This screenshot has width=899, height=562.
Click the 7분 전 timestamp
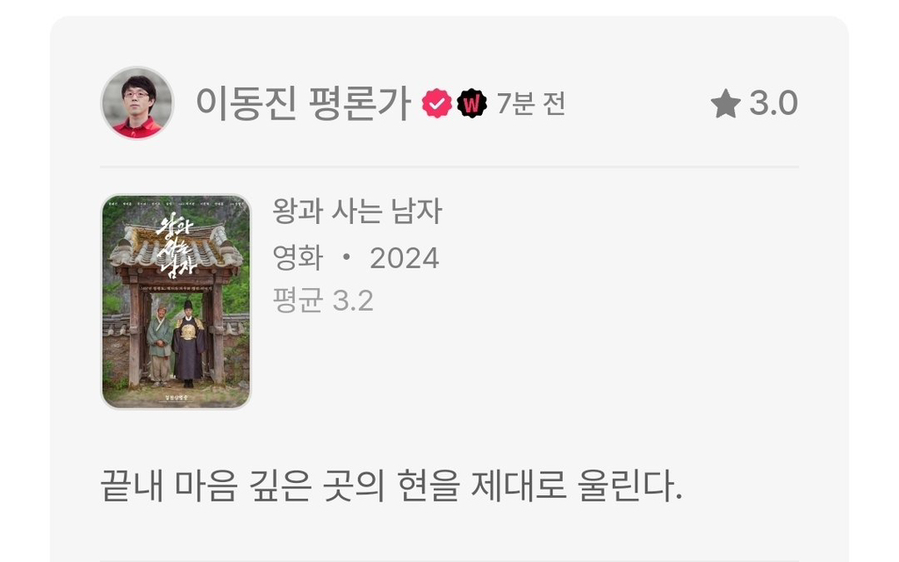point(531,104)
